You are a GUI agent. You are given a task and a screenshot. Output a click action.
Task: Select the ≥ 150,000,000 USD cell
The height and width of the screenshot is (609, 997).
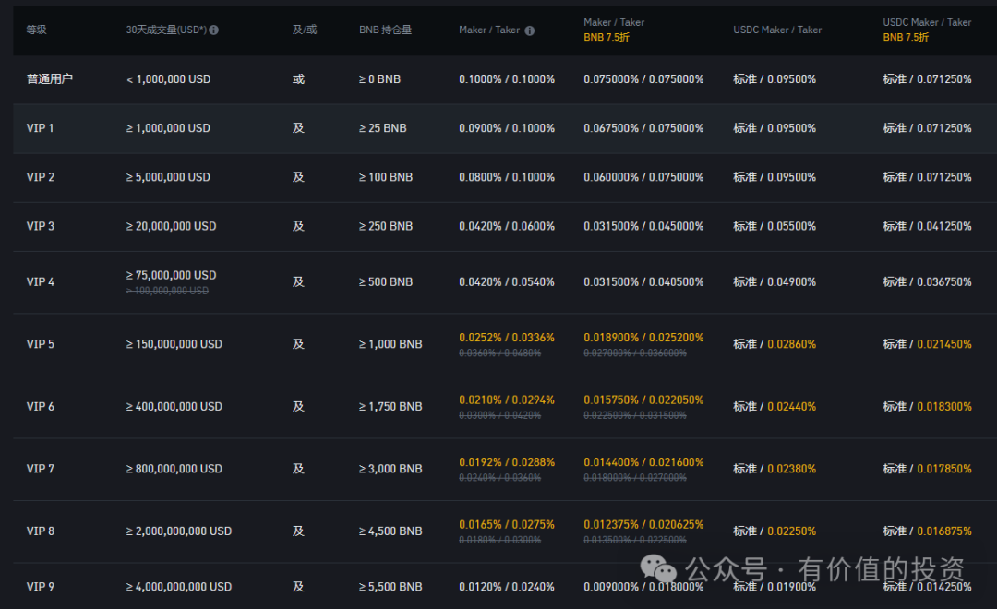174,344
